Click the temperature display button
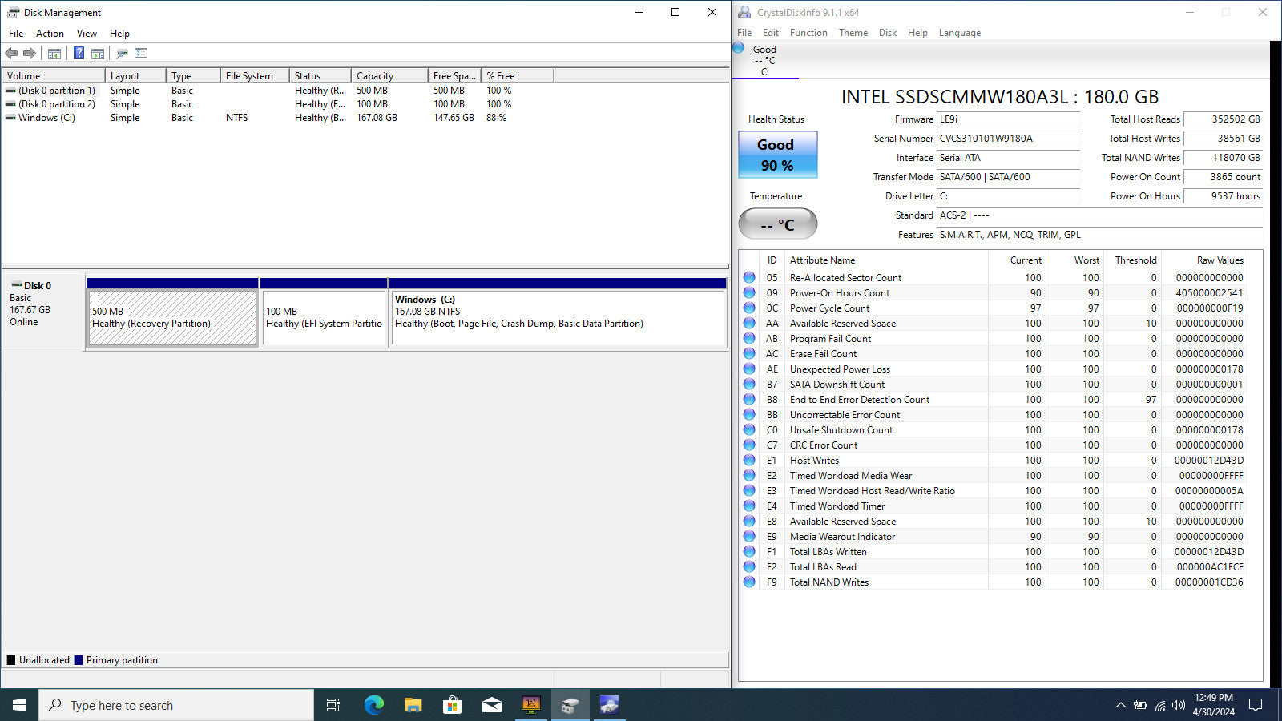 [777, 224]
